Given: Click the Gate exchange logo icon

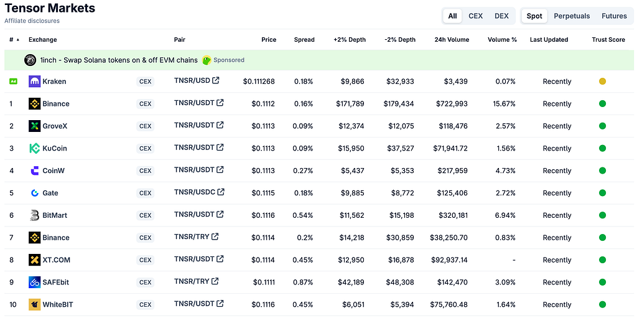Looking at the screenshot, I should coord(35,193).
